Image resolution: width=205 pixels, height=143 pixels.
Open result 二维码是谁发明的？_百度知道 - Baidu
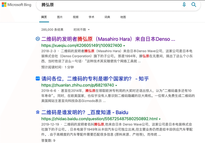85,112
